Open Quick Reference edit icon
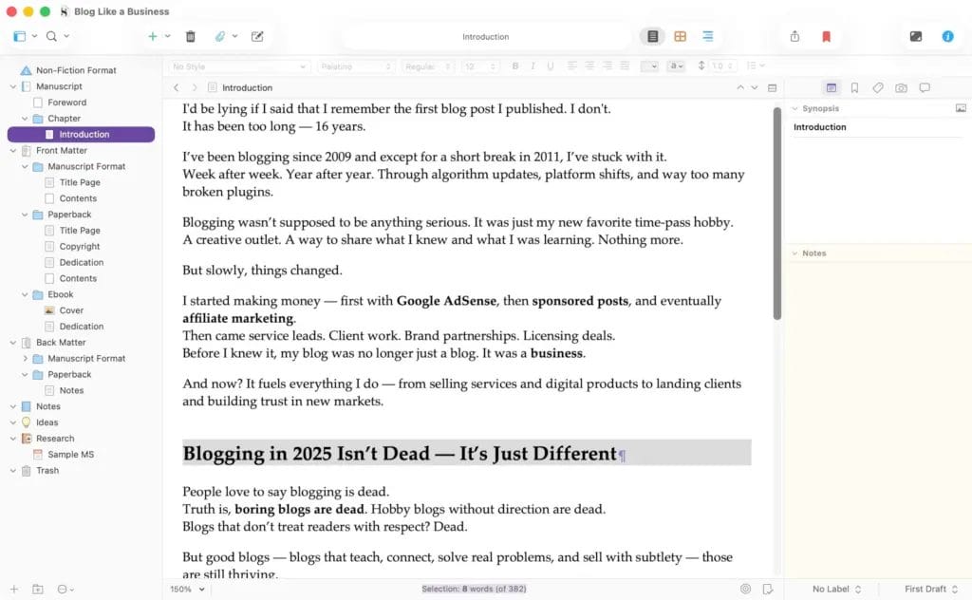The image size is (972, 600). (257, 36)
